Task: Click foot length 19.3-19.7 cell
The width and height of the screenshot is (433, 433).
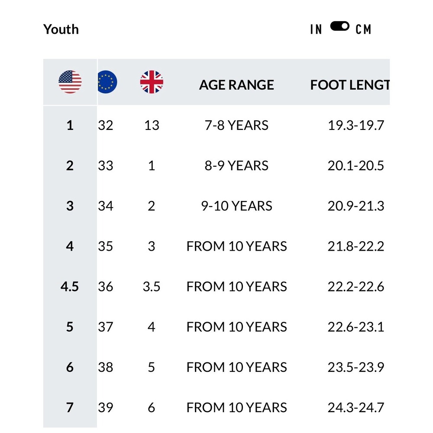Action: (355, 126)
